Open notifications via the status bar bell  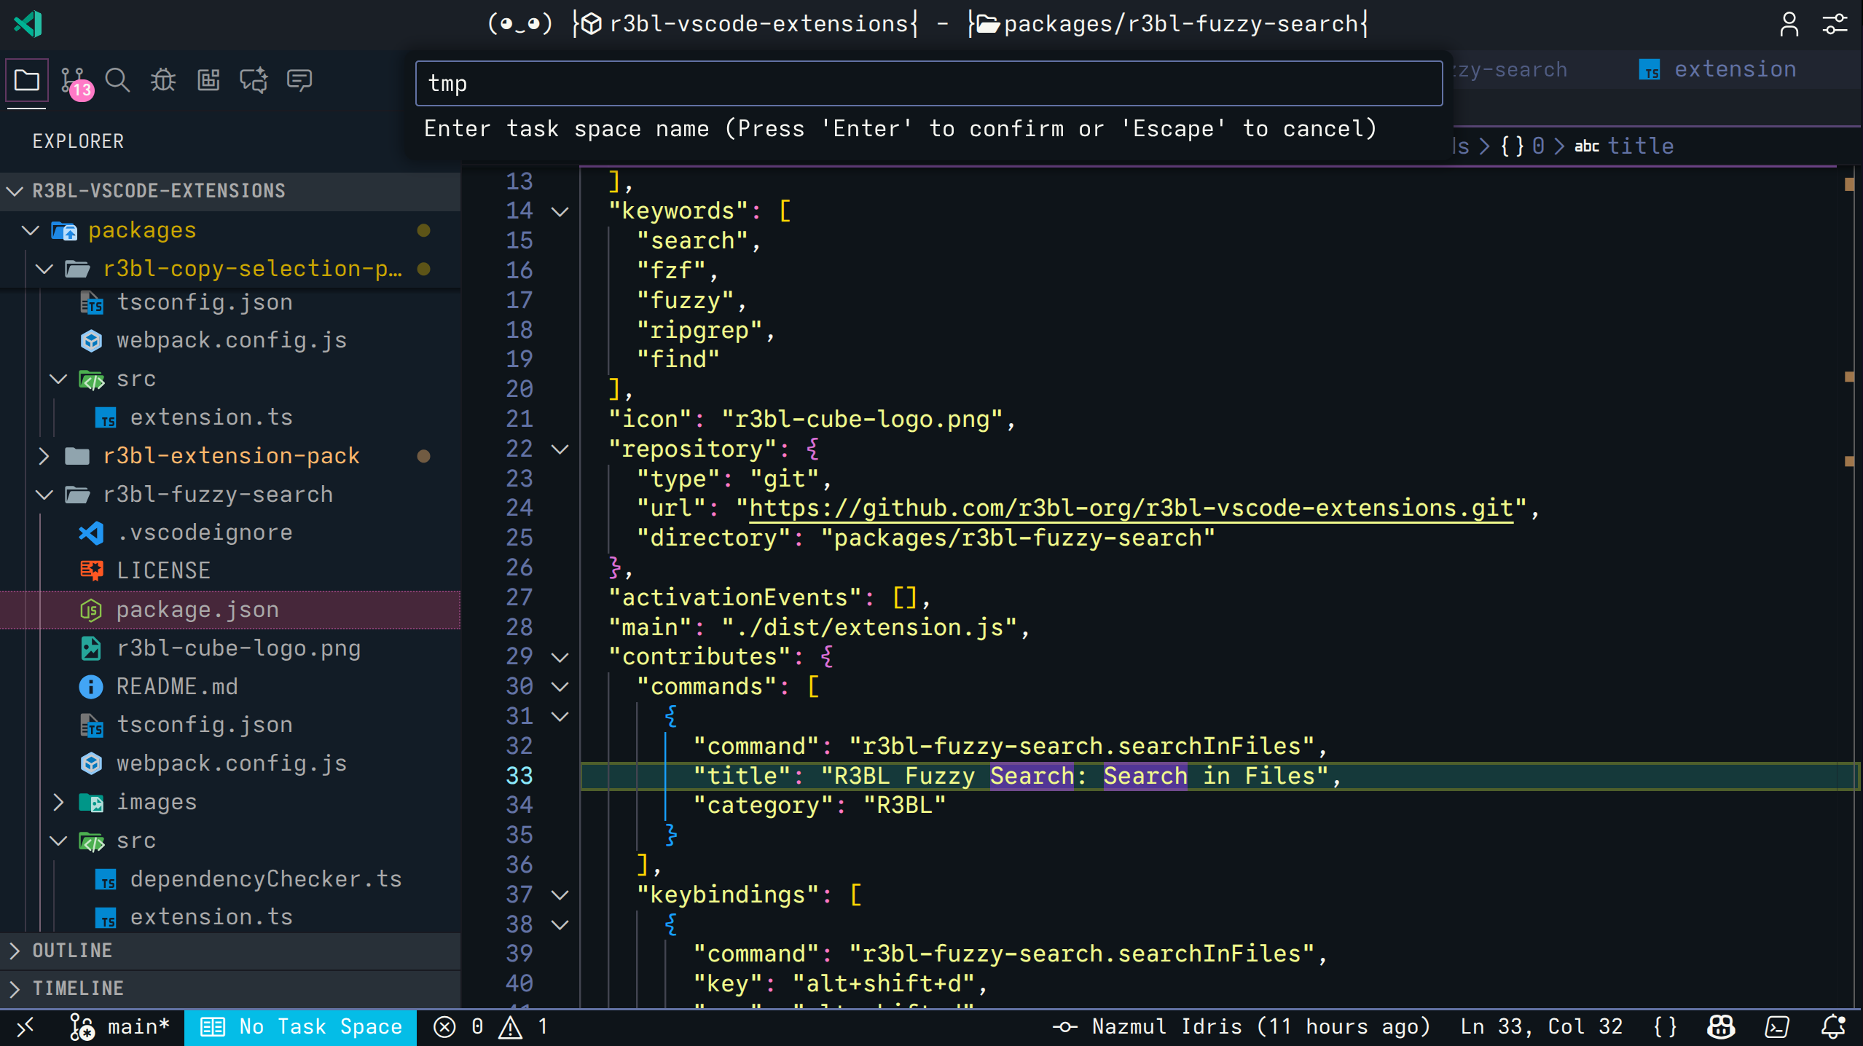coord(1835,1026)
